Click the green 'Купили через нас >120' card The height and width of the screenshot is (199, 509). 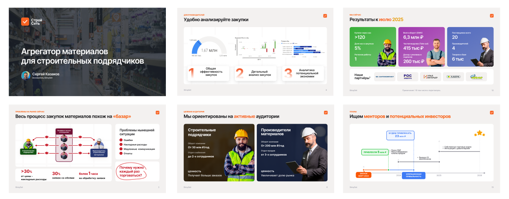[x=373, y=47]
